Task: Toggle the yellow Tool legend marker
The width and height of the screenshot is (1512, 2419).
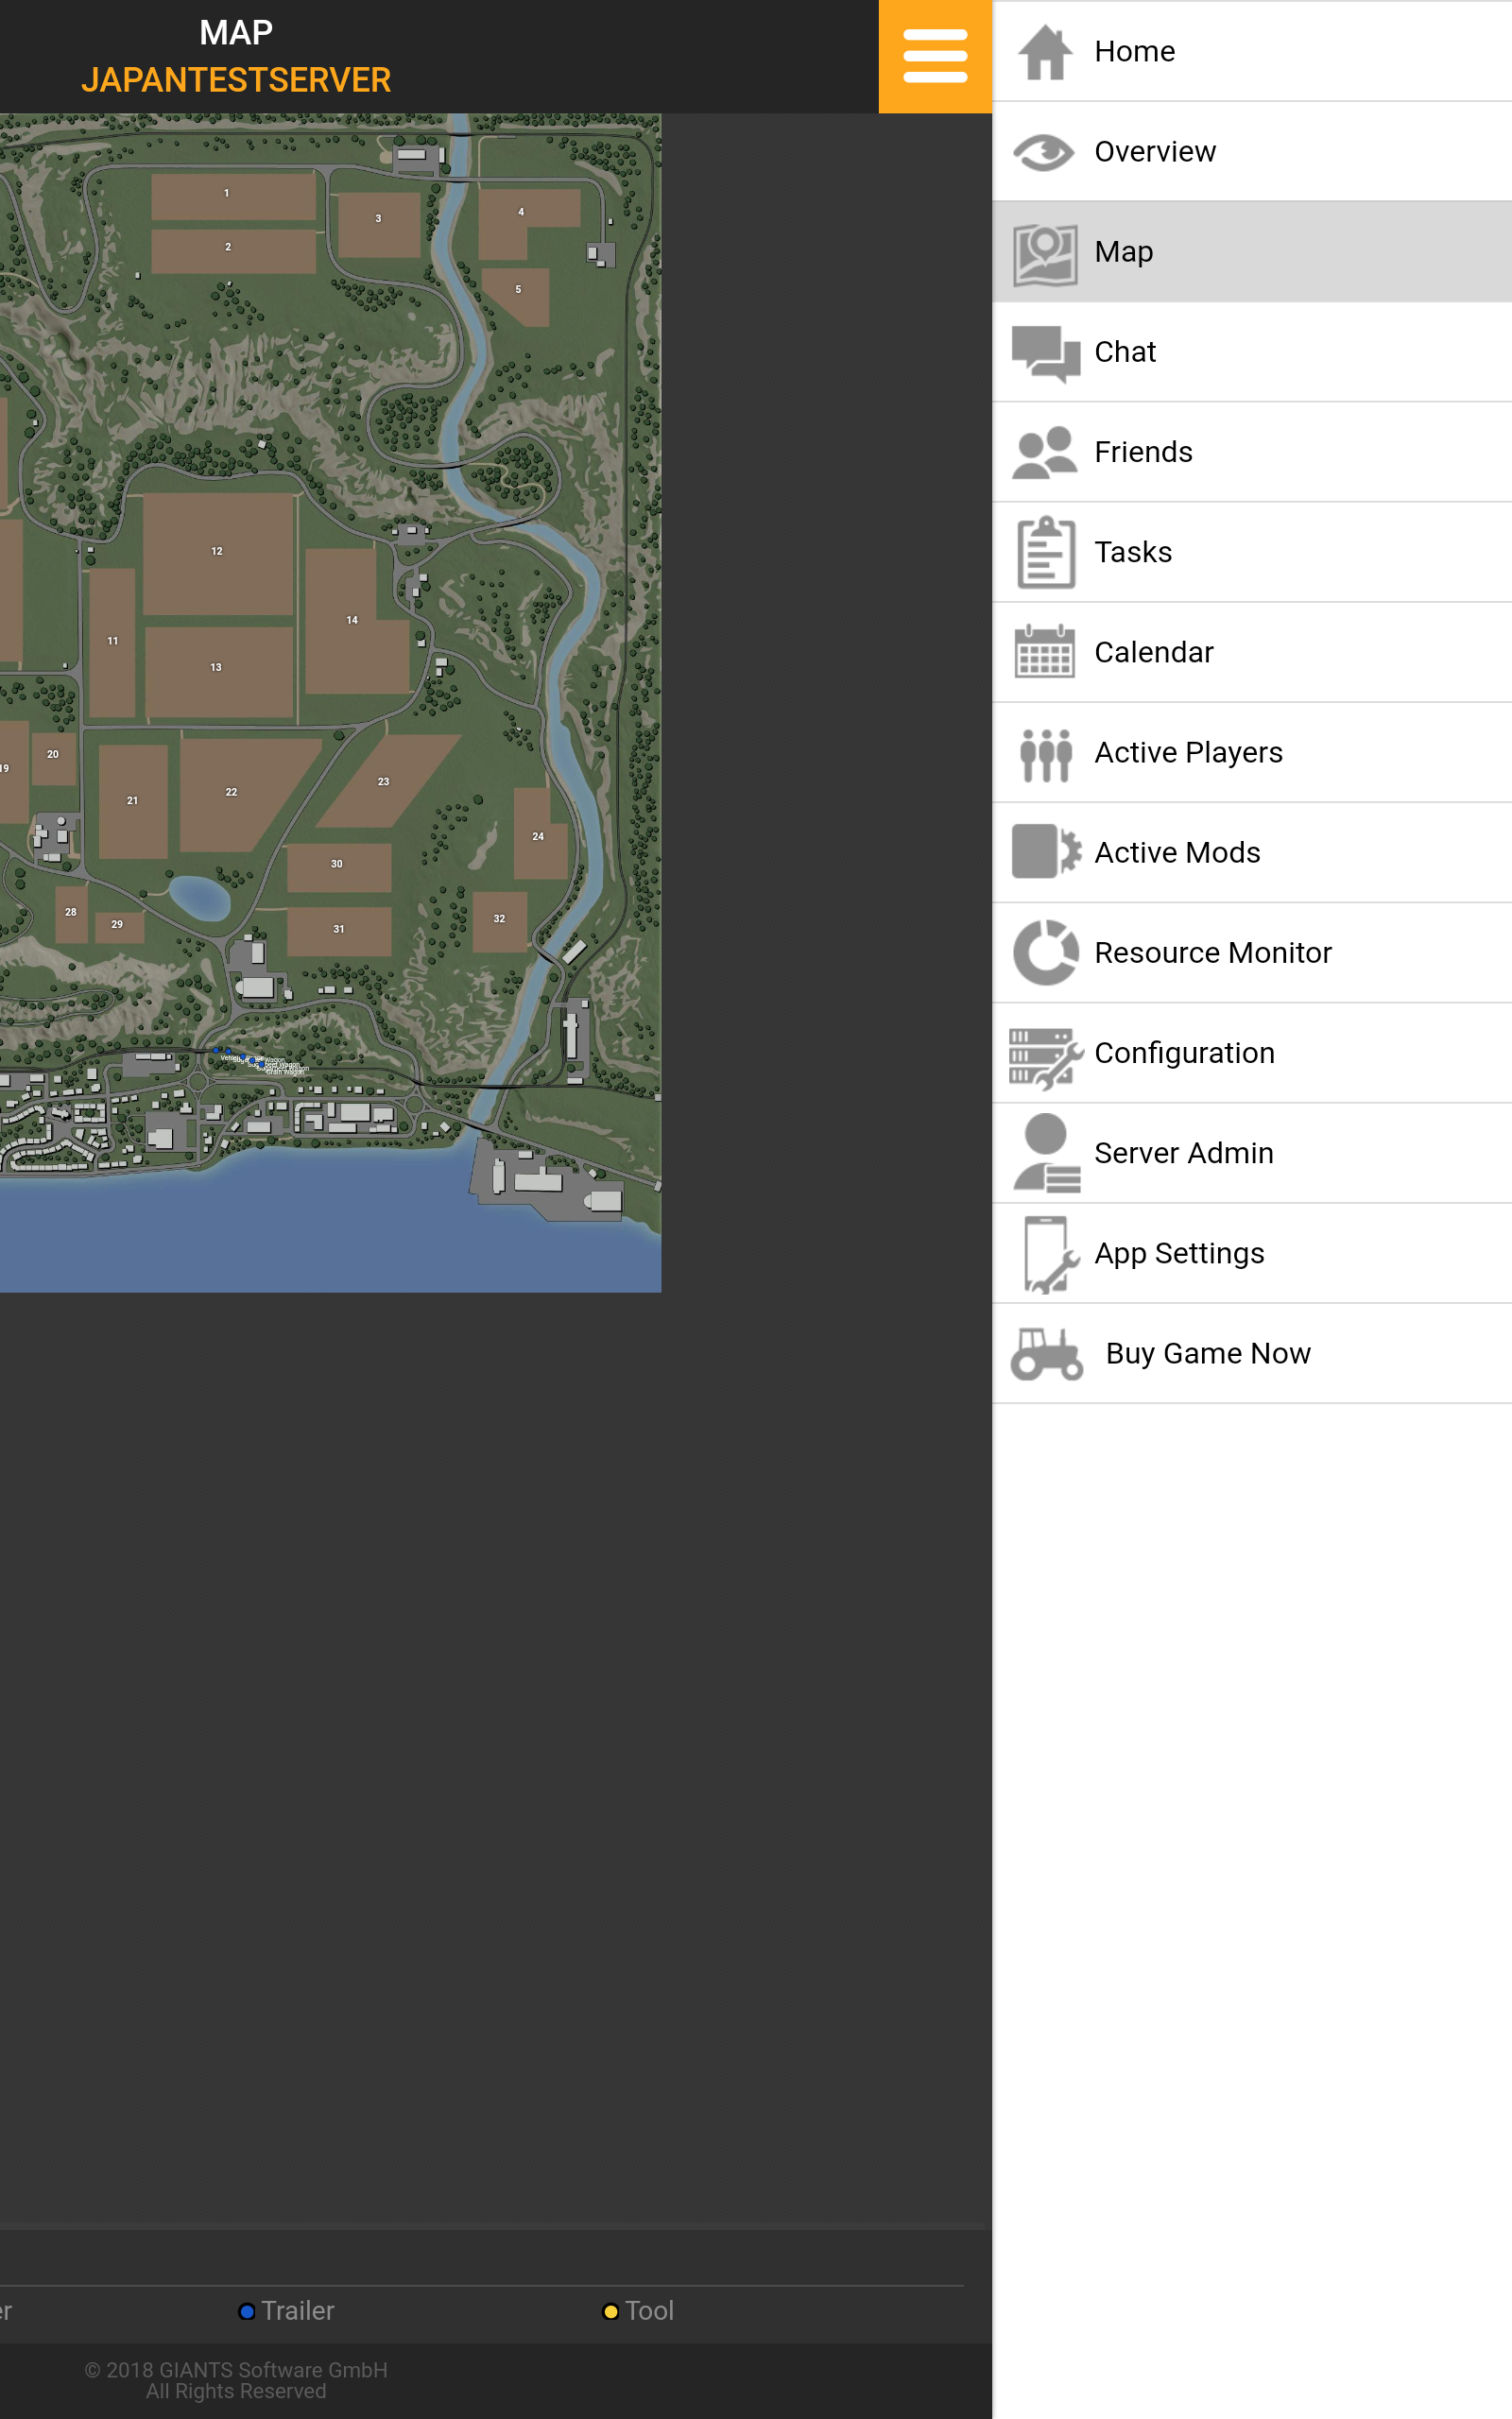Action: coord(610,2311)
